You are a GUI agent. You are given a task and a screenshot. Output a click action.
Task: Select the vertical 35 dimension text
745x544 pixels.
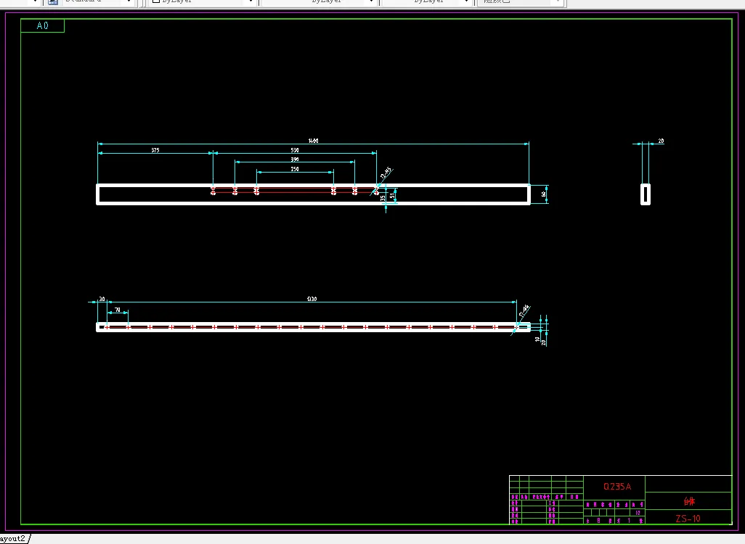pos(383,199)
